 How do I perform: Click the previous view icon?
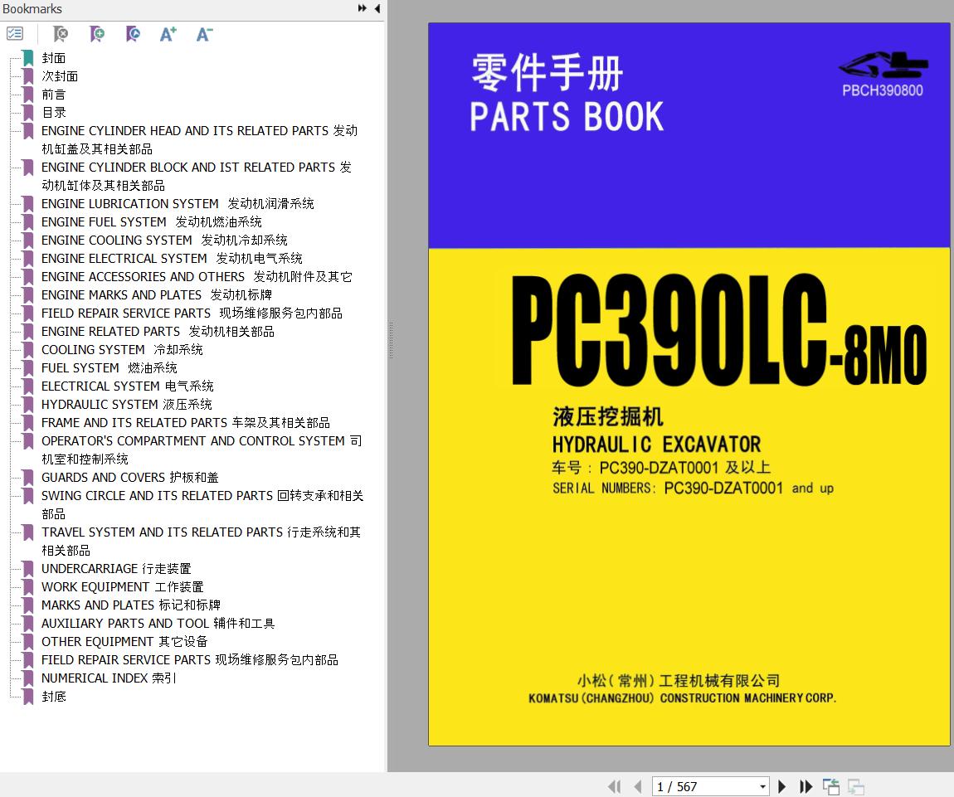[831, 787]
